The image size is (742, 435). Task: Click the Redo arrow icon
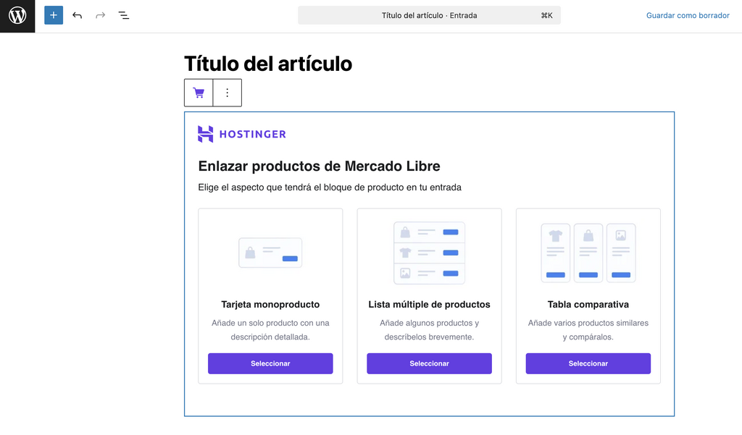[101, 15]
